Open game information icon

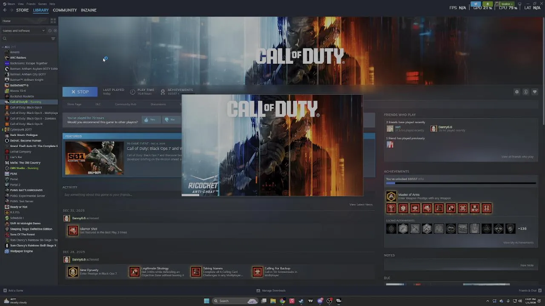pos(526,92)
